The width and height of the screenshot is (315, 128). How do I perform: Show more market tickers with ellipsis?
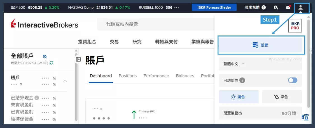coord(177,8)
